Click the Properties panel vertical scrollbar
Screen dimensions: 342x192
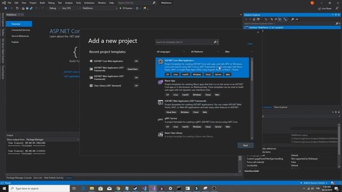tap(339, 146)
